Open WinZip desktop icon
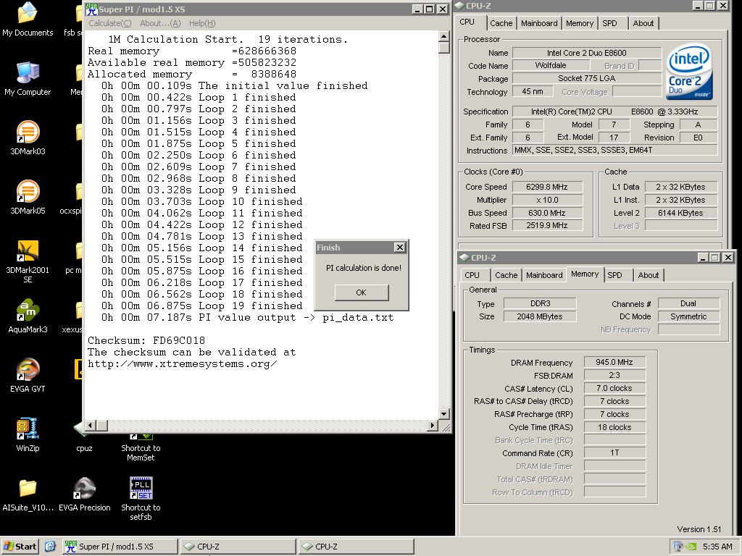The height and width of the screenshot is (556, 742). (x=28, y=435)
